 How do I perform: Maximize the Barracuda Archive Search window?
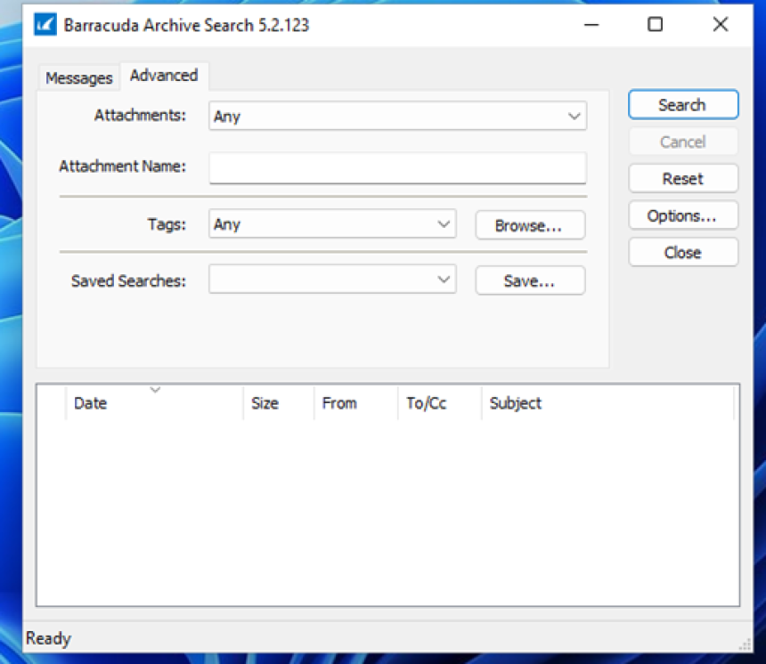point(655,24)
